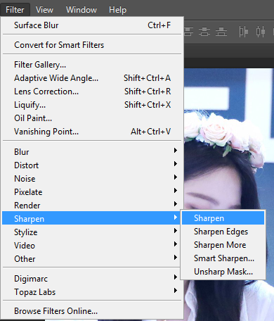Open the Filter menu
Image resolution: width=274 pixels, height=321 pixels.
pyautogui.click(x=15, y=10)
